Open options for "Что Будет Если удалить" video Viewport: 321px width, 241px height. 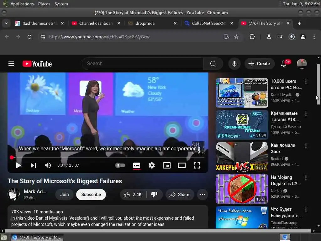306,210
